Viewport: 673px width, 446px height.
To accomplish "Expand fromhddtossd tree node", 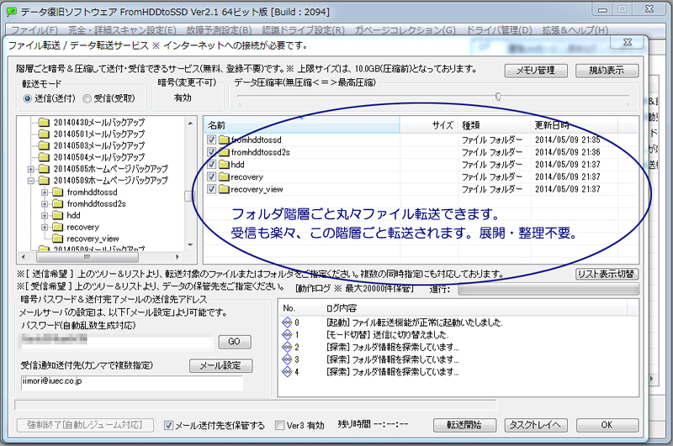I will (45, 192).
